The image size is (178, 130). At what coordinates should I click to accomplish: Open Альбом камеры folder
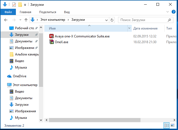point(27,54)
